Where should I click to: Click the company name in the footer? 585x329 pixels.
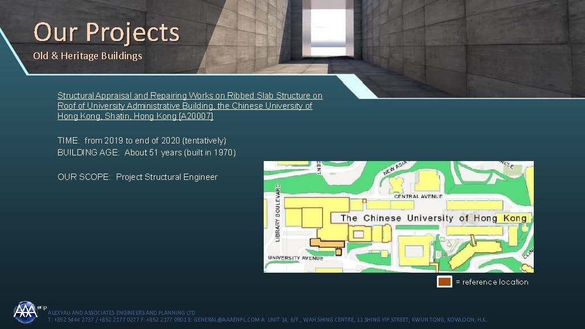pos(121,312)
